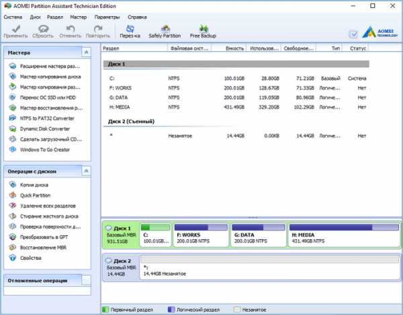Launch the partition extension wizard
The image size is (403, 315).
point(45,66)
